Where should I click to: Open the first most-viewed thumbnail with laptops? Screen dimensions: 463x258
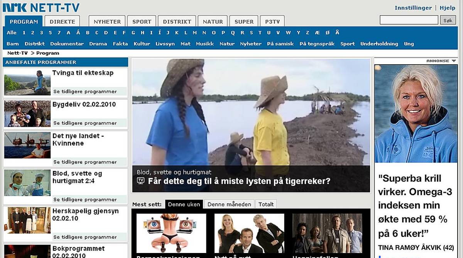[171, 233]
